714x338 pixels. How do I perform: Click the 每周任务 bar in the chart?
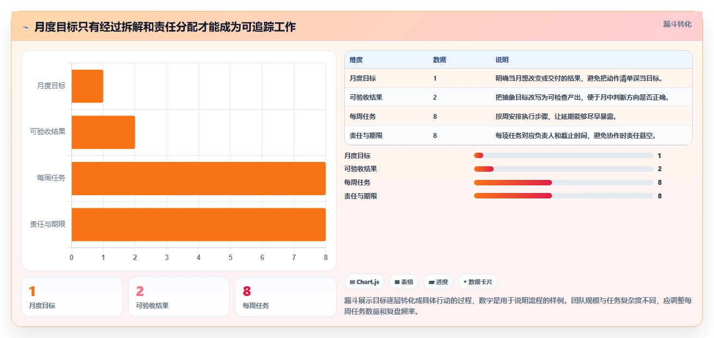(x=199, y=178)
